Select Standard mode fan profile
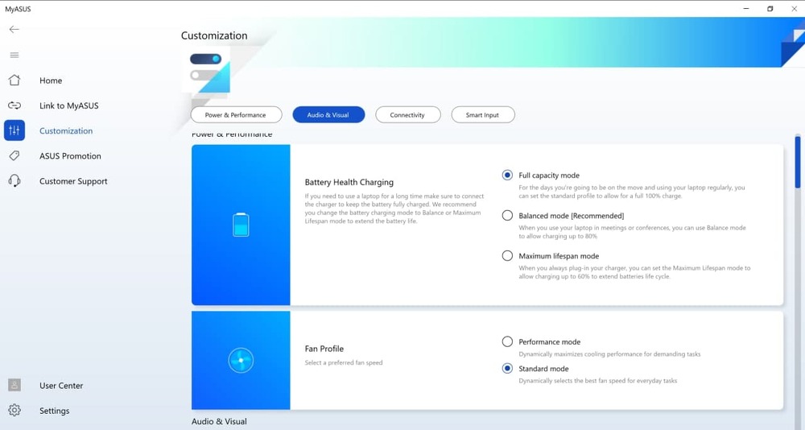805x430 pixels. tap(507, 368)
